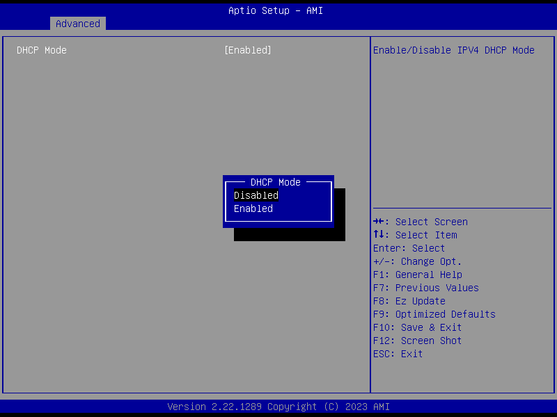This screenshot has width=557, height=417.
Task: Click the Enable/Disable IPV4 DHCP Mode help text
Action: pyautogui.click(x=454, y=50)
